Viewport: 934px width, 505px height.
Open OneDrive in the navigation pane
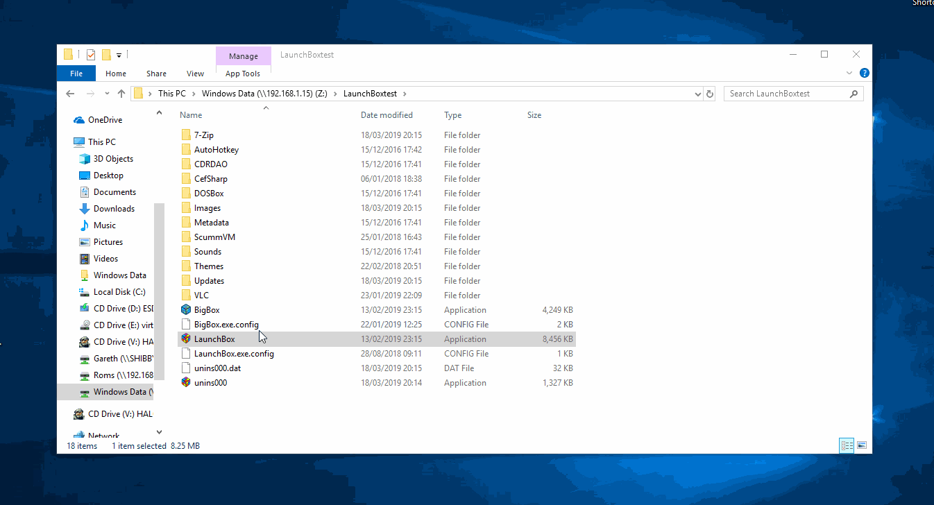(105, 120)
